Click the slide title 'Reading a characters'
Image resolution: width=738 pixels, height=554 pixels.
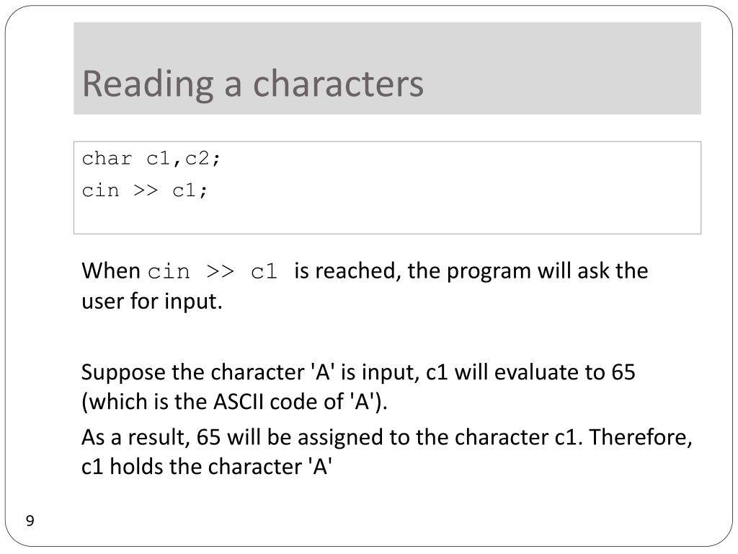(x=253, y=84)
